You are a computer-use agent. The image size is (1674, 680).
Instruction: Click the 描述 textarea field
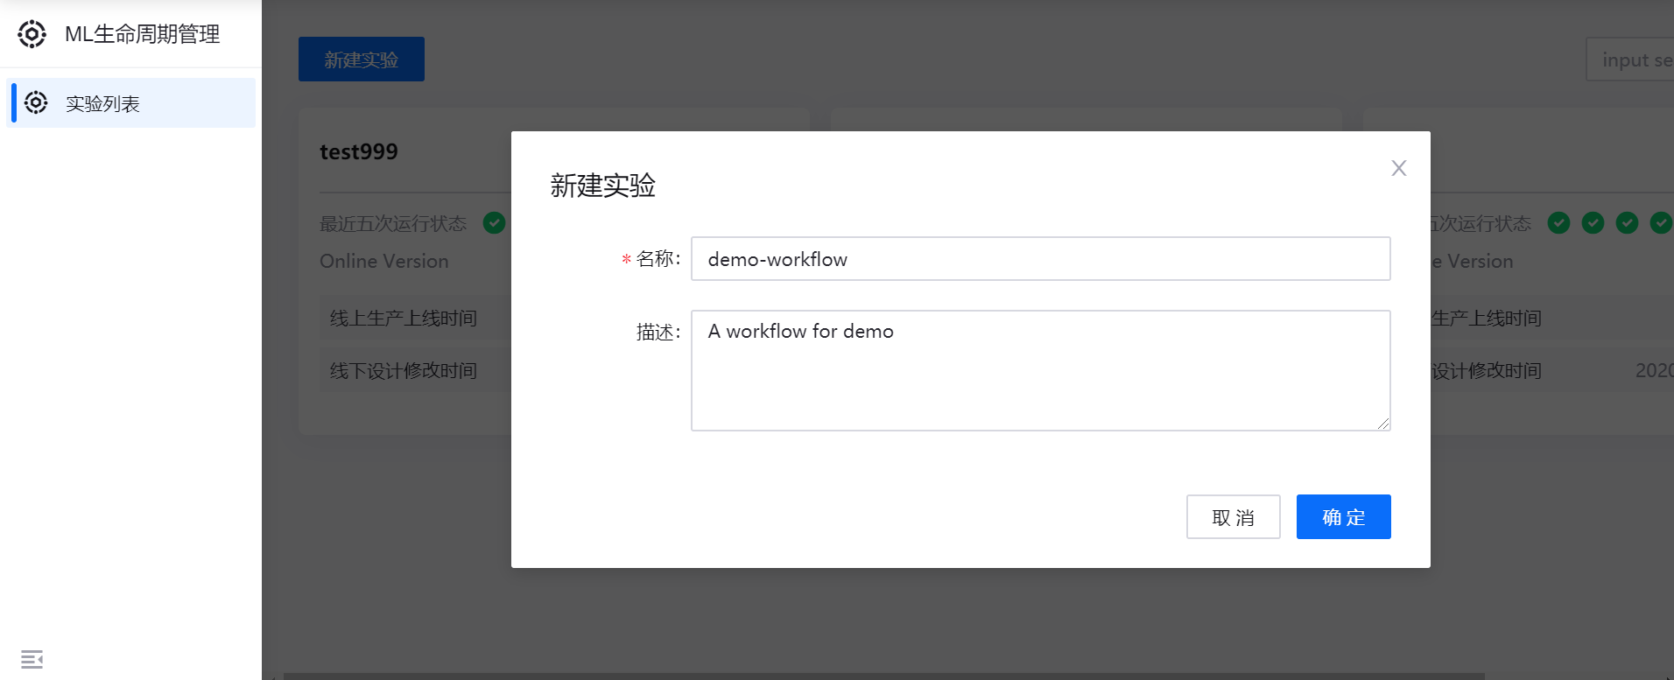[x=1040, y=370]
